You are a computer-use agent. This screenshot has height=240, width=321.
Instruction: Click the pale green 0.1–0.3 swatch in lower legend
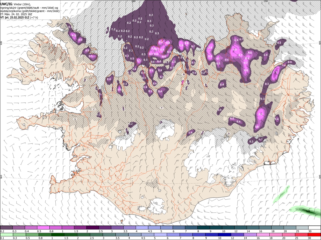click(x=7, y=234)
